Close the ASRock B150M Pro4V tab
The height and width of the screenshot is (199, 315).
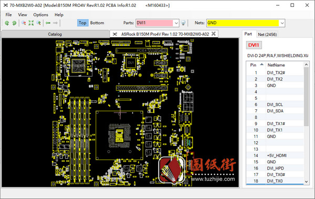[x=214, y=34]
